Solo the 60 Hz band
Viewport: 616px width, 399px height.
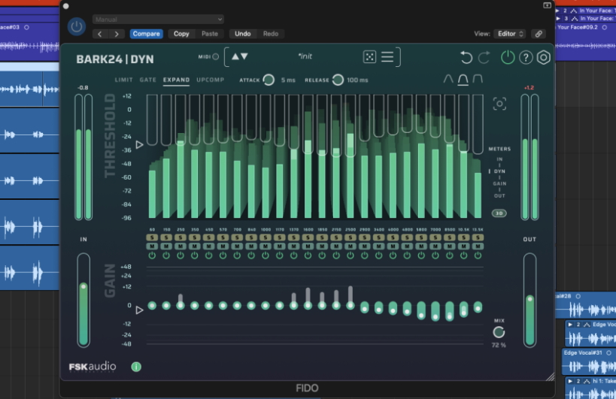click(x=152, y=237)
